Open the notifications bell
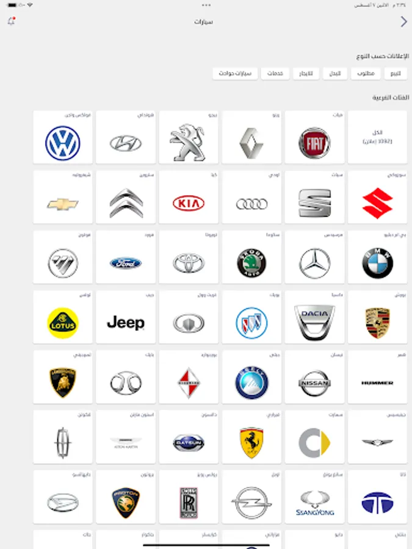The width and height of the screenshot is (412, 549). [x=11, y=21]
